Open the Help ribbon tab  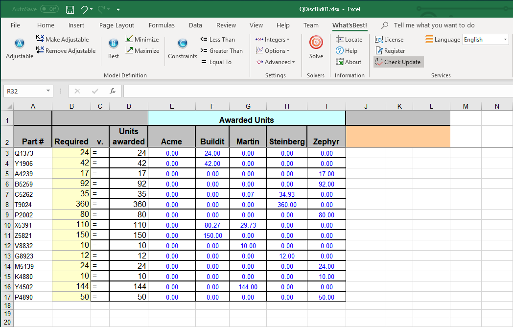[283, 25]
